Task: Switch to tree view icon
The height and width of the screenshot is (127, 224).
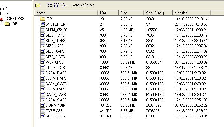Action: 64,5
